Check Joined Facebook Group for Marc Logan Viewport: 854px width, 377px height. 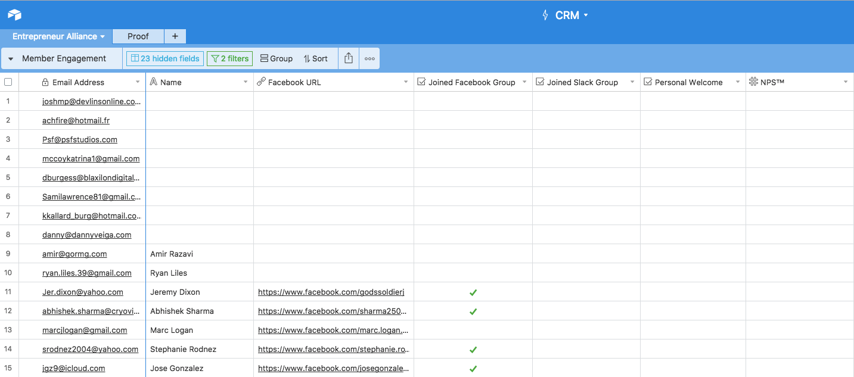click(x=473, y=330)
